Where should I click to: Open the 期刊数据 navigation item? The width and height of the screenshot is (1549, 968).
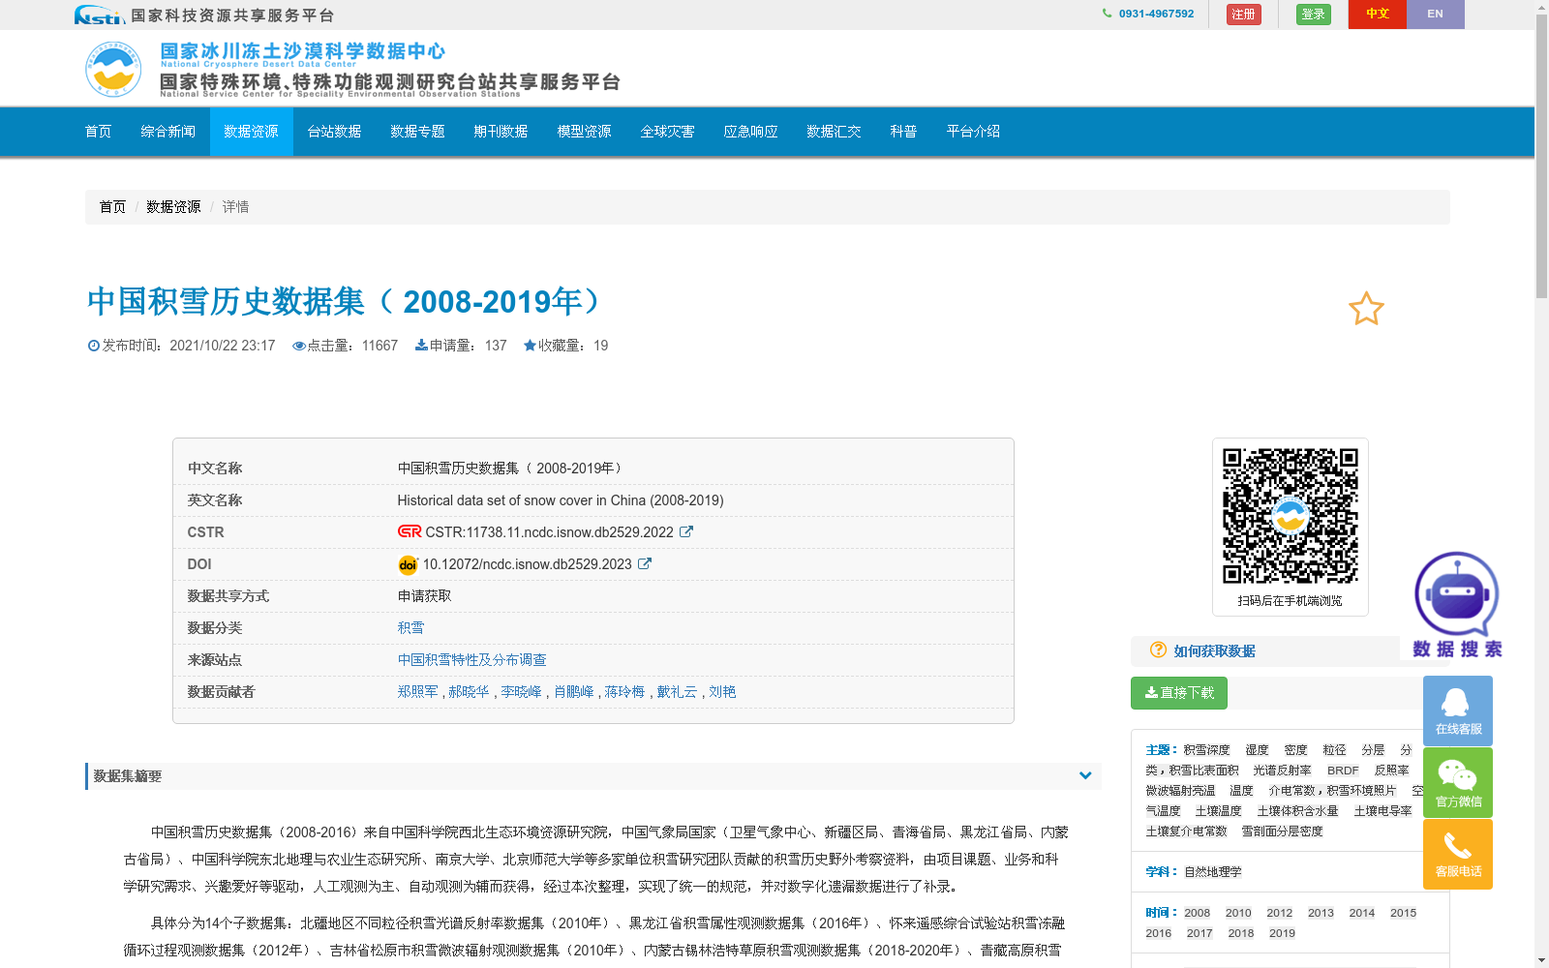501,132
